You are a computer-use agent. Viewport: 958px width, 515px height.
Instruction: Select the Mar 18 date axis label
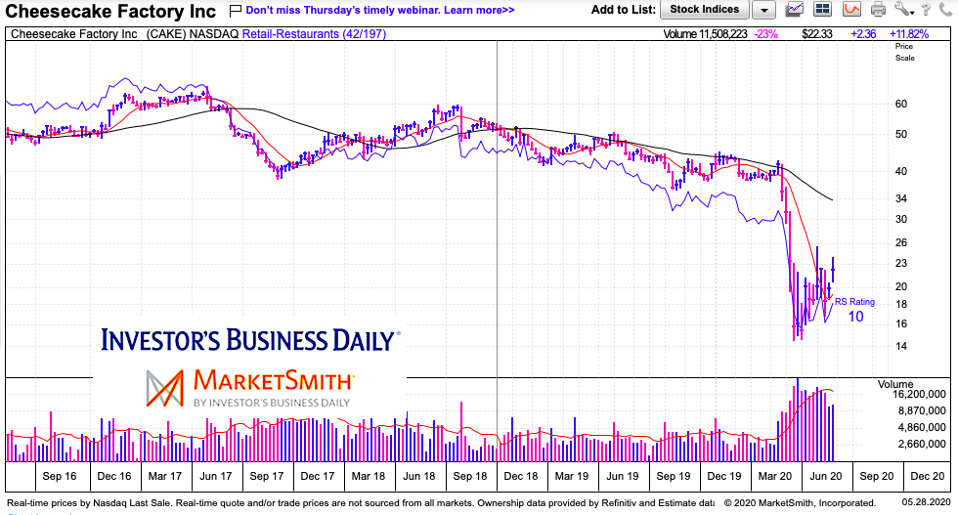coord(369,476)
